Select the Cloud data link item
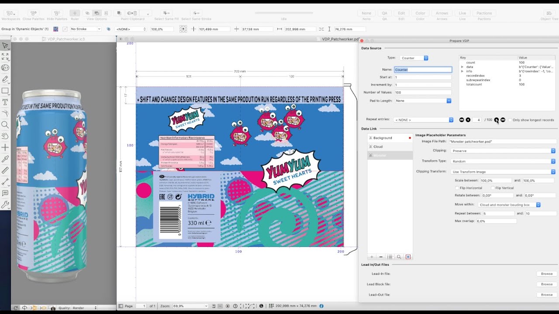 pos(390,147)
